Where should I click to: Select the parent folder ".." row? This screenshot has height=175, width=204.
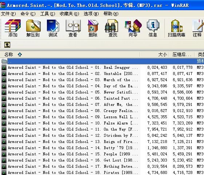click(x=102, y=61)
